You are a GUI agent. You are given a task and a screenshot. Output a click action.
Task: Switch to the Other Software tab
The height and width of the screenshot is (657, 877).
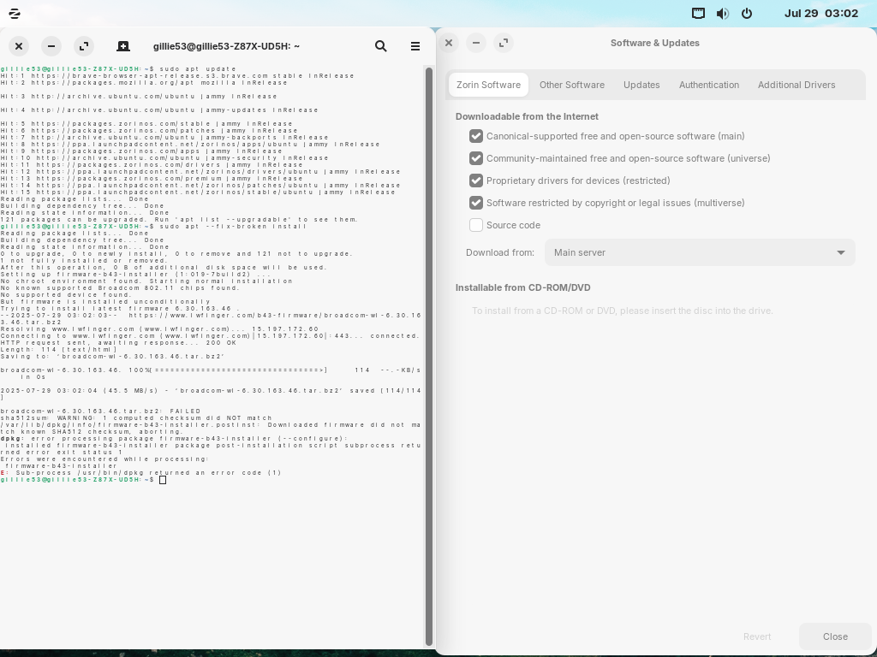point(571,85)
